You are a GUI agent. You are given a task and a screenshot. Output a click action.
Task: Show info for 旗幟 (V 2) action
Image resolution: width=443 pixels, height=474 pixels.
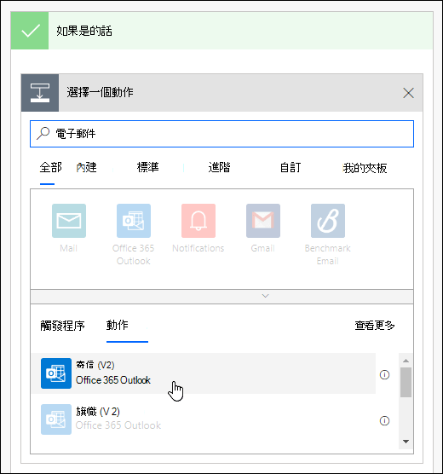384,421
